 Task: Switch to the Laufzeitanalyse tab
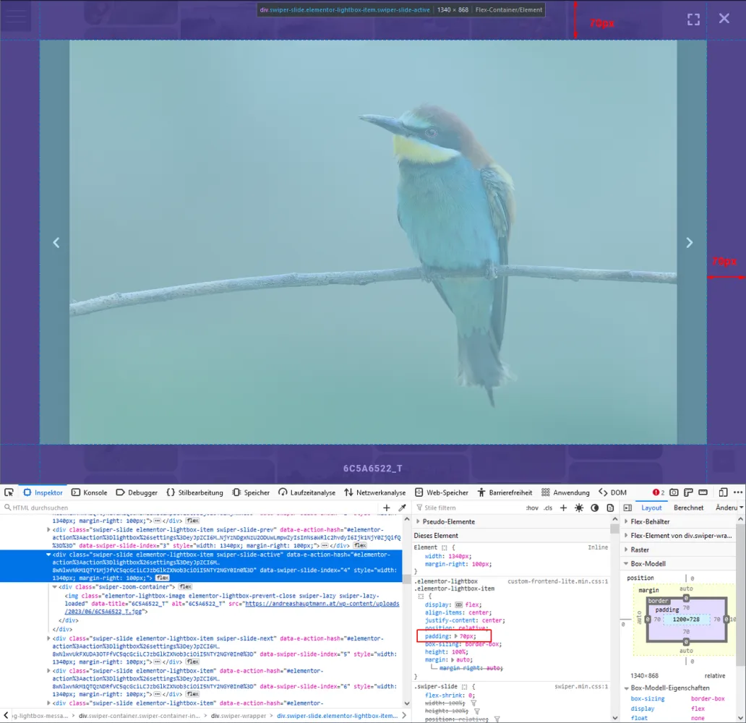(307, 492)
